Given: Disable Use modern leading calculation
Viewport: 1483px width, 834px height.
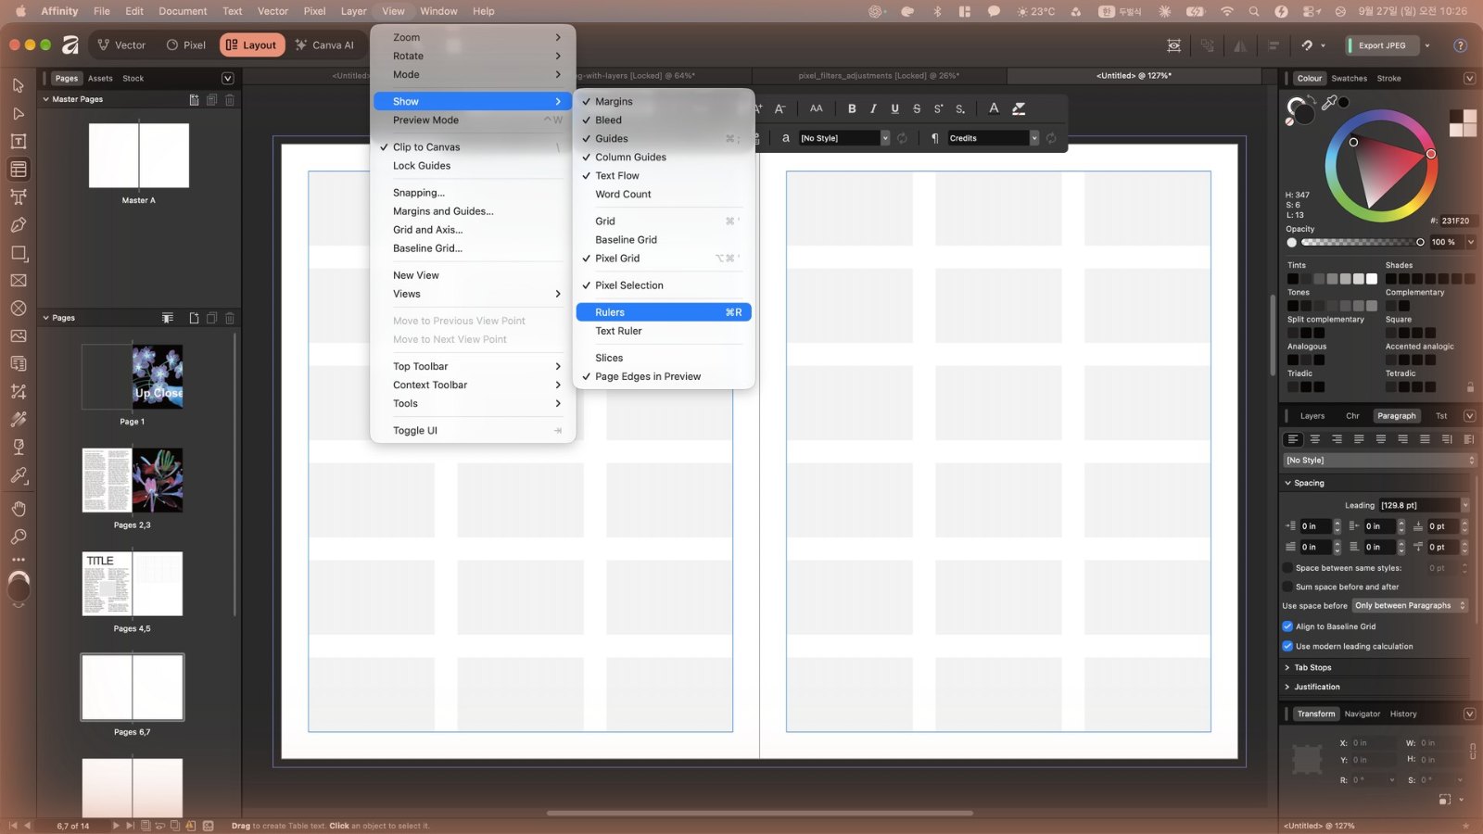Looking at the screenshot, I should point(1287,646).
